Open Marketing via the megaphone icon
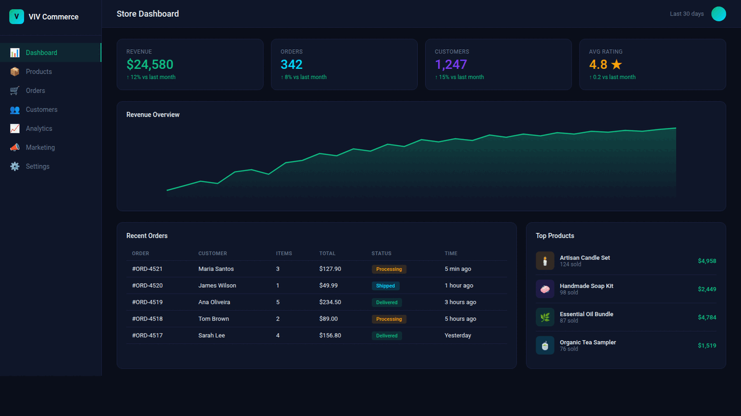This screenshot has height=416, width=741. (x=15, y=147)
